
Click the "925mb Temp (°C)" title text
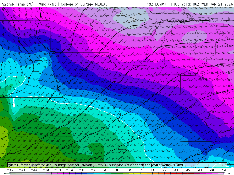click(18, 4)
